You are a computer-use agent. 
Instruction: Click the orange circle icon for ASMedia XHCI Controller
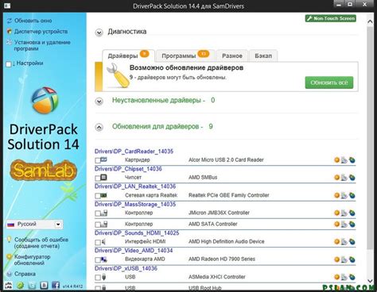pyautogui.click(x=336, y=277)
